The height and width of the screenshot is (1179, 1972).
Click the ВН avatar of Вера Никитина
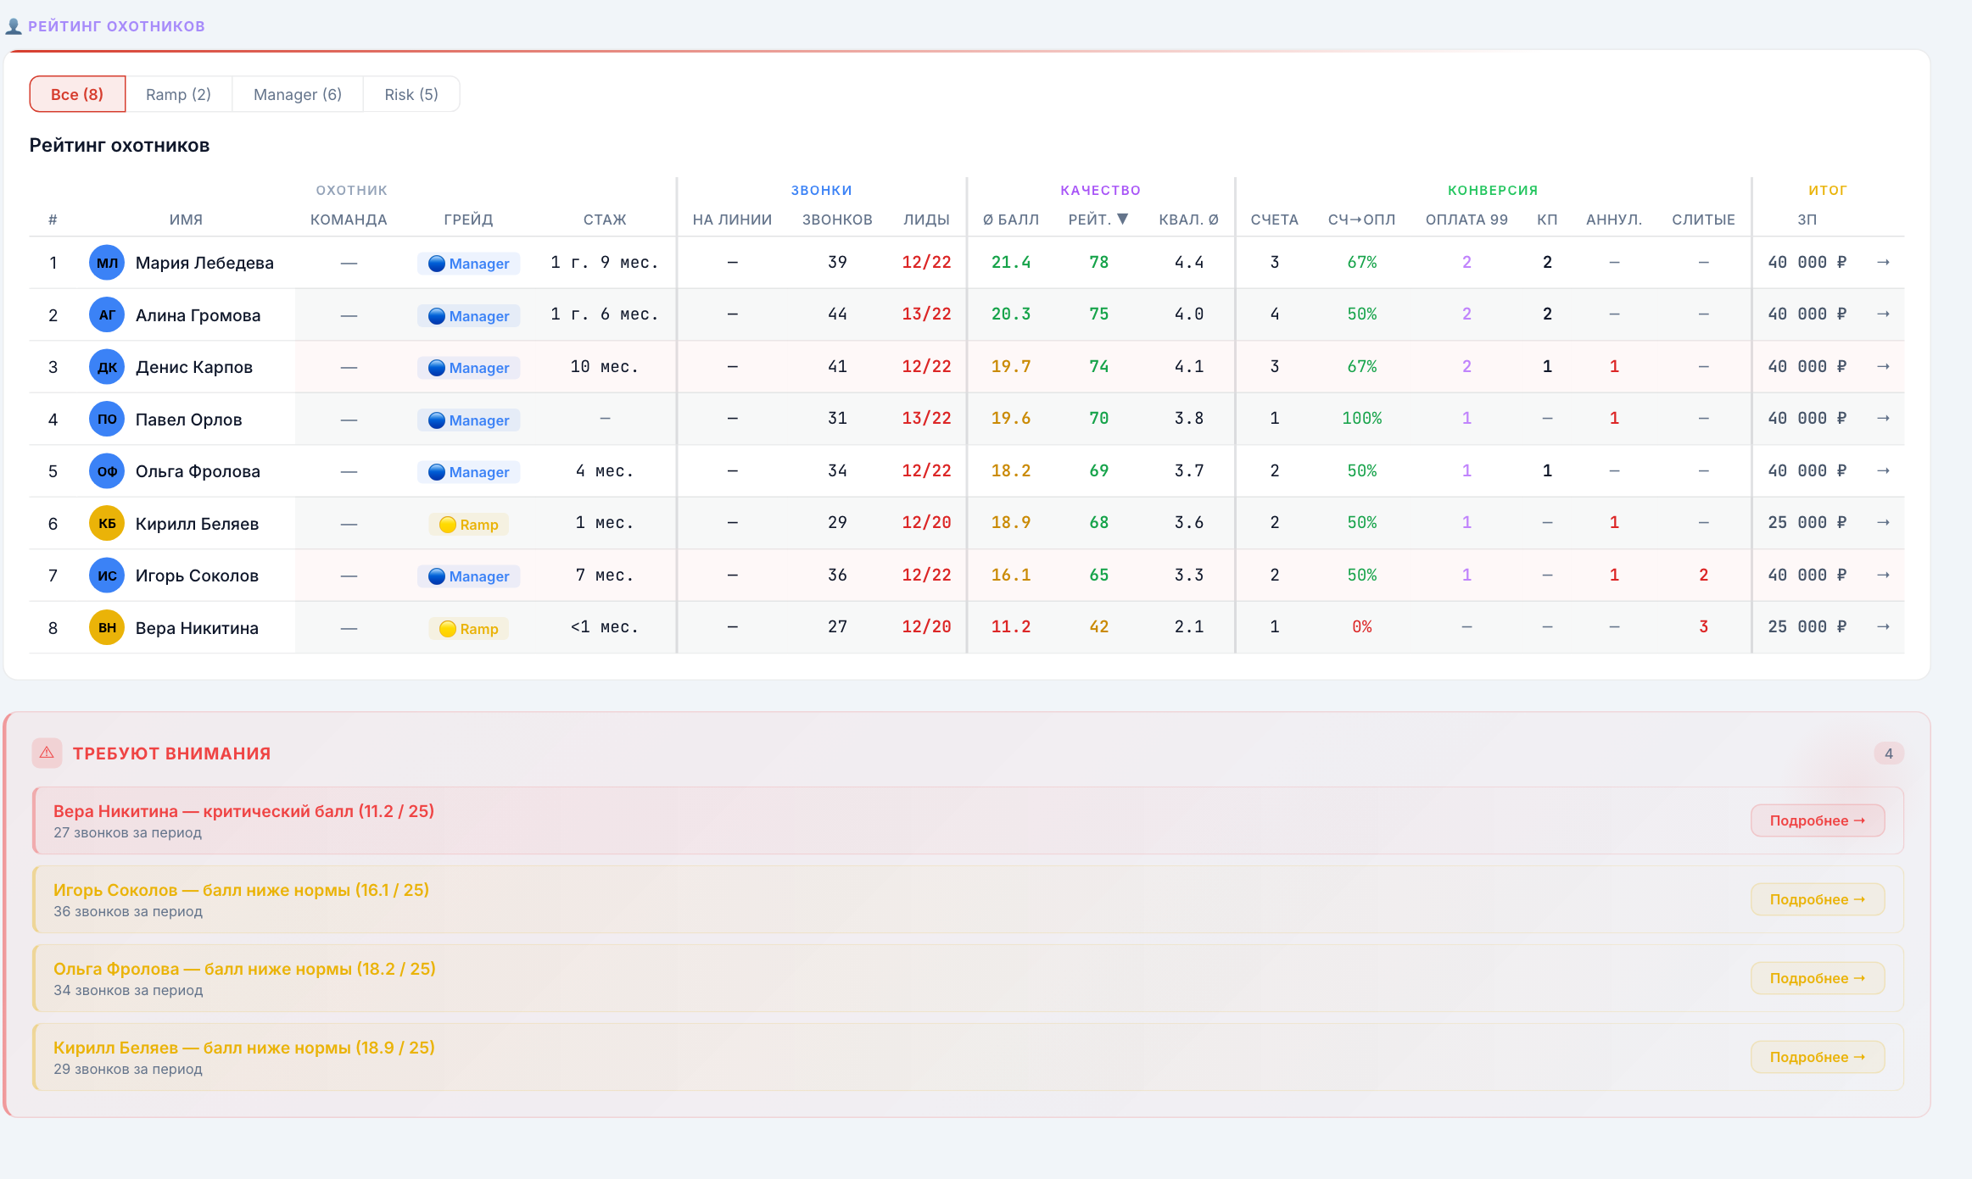pos(107,628)
